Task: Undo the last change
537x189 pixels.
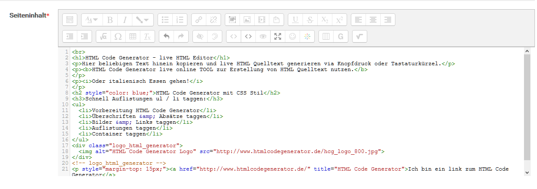Action: coord(166,36)
